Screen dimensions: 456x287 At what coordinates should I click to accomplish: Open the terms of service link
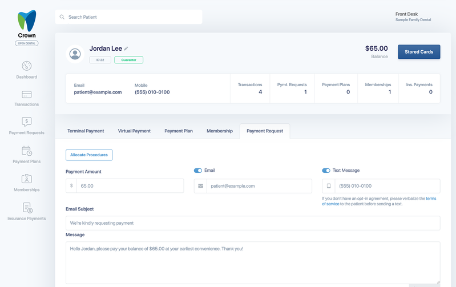coord(431,199)
